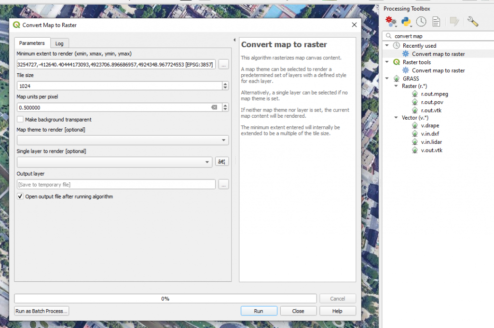Screen dimensions: 494x328
Task: Select v.drape algorithm
Action: pyautogui.click(x=430, y=125)
